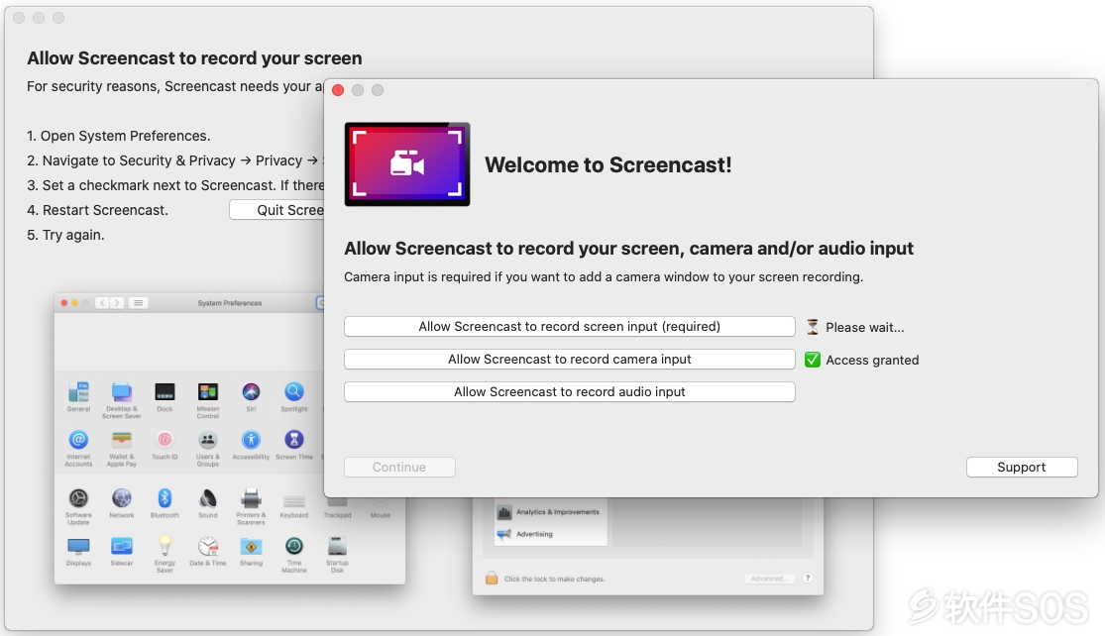Close the Welcome to Screencast dialog
Viewport: 1105px width, 636px height.
click(x=338, y=90)
